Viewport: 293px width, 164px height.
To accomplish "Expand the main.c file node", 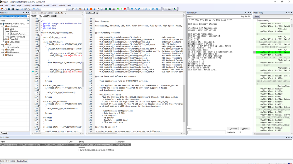I will point(8,32).
